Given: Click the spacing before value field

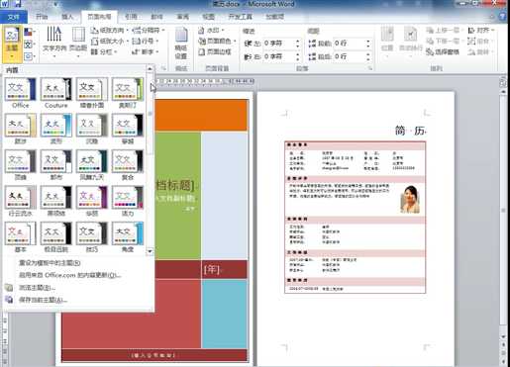Looking at the screenshot, I should pyautogui.click(x=349, y=44).
